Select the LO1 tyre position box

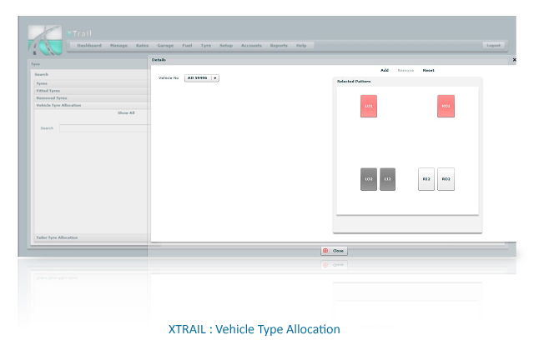[369, 106]
